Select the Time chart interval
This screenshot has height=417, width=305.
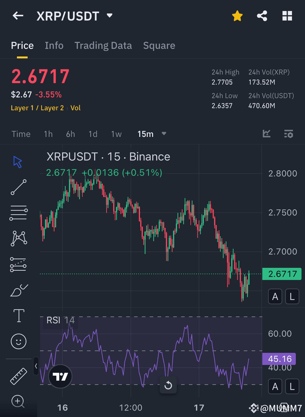tap(21, 134)
